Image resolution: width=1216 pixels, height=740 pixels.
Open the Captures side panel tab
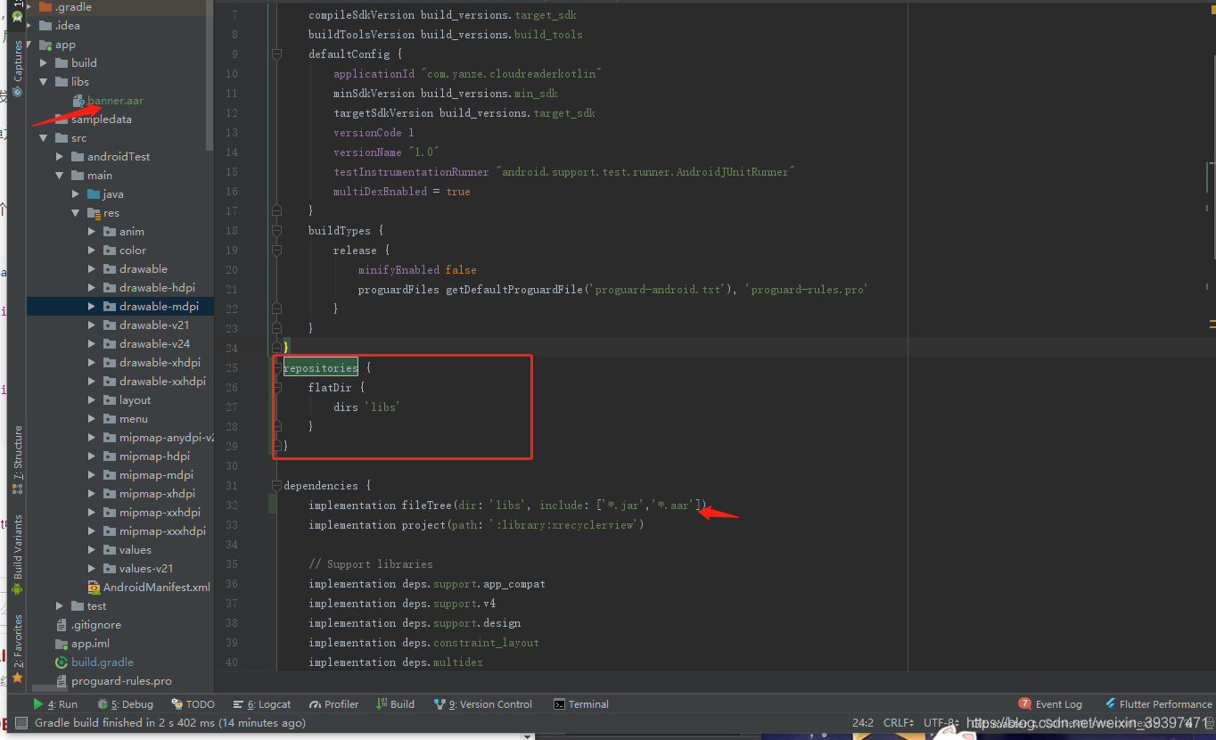tap(17, 68)
